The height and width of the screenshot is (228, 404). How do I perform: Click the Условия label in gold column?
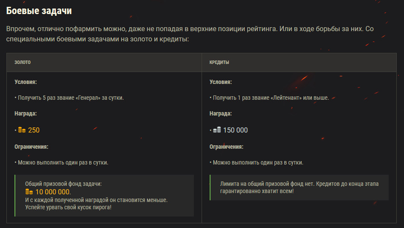[x=26, y=82]
